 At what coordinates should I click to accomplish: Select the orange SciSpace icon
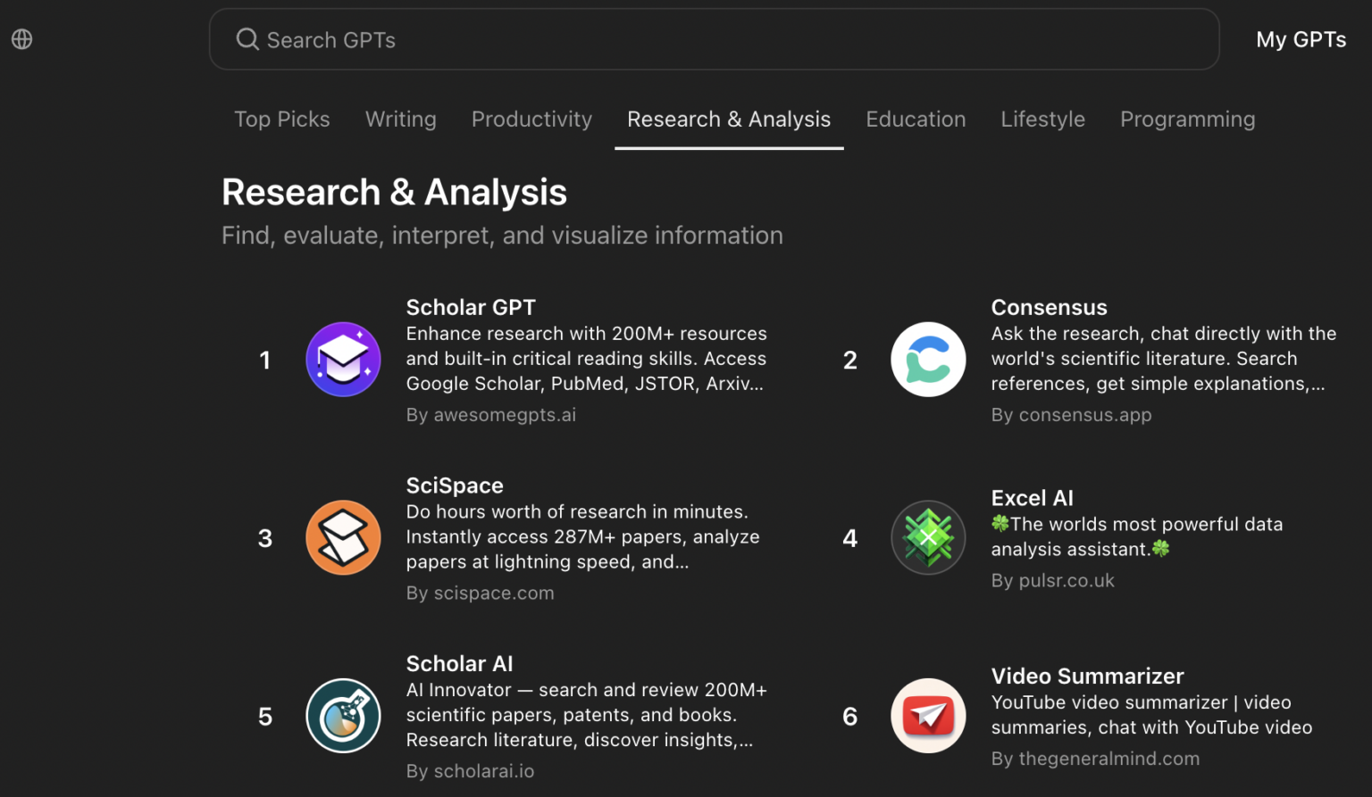[x=343, y=537]
